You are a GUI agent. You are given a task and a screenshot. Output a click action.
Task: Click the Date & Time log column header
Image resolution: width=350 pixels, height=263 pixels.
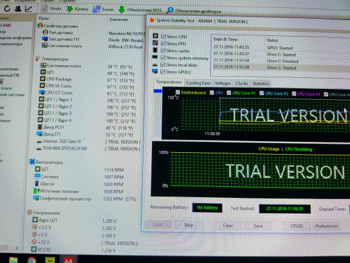point(225,39)
